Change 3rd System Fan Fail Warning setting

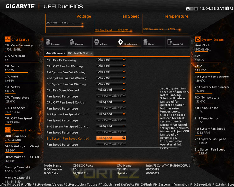tap(111, 84)
